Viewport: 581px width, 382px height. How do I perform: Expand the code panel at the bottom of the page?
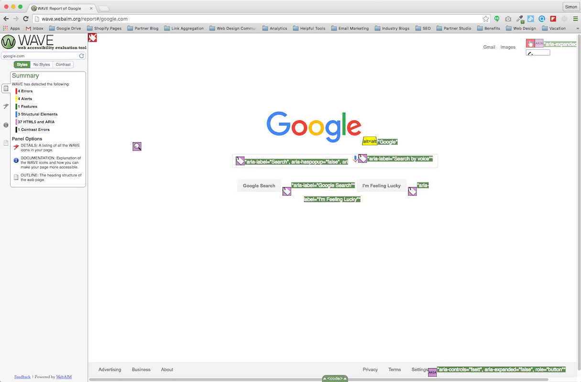[335, 378]
